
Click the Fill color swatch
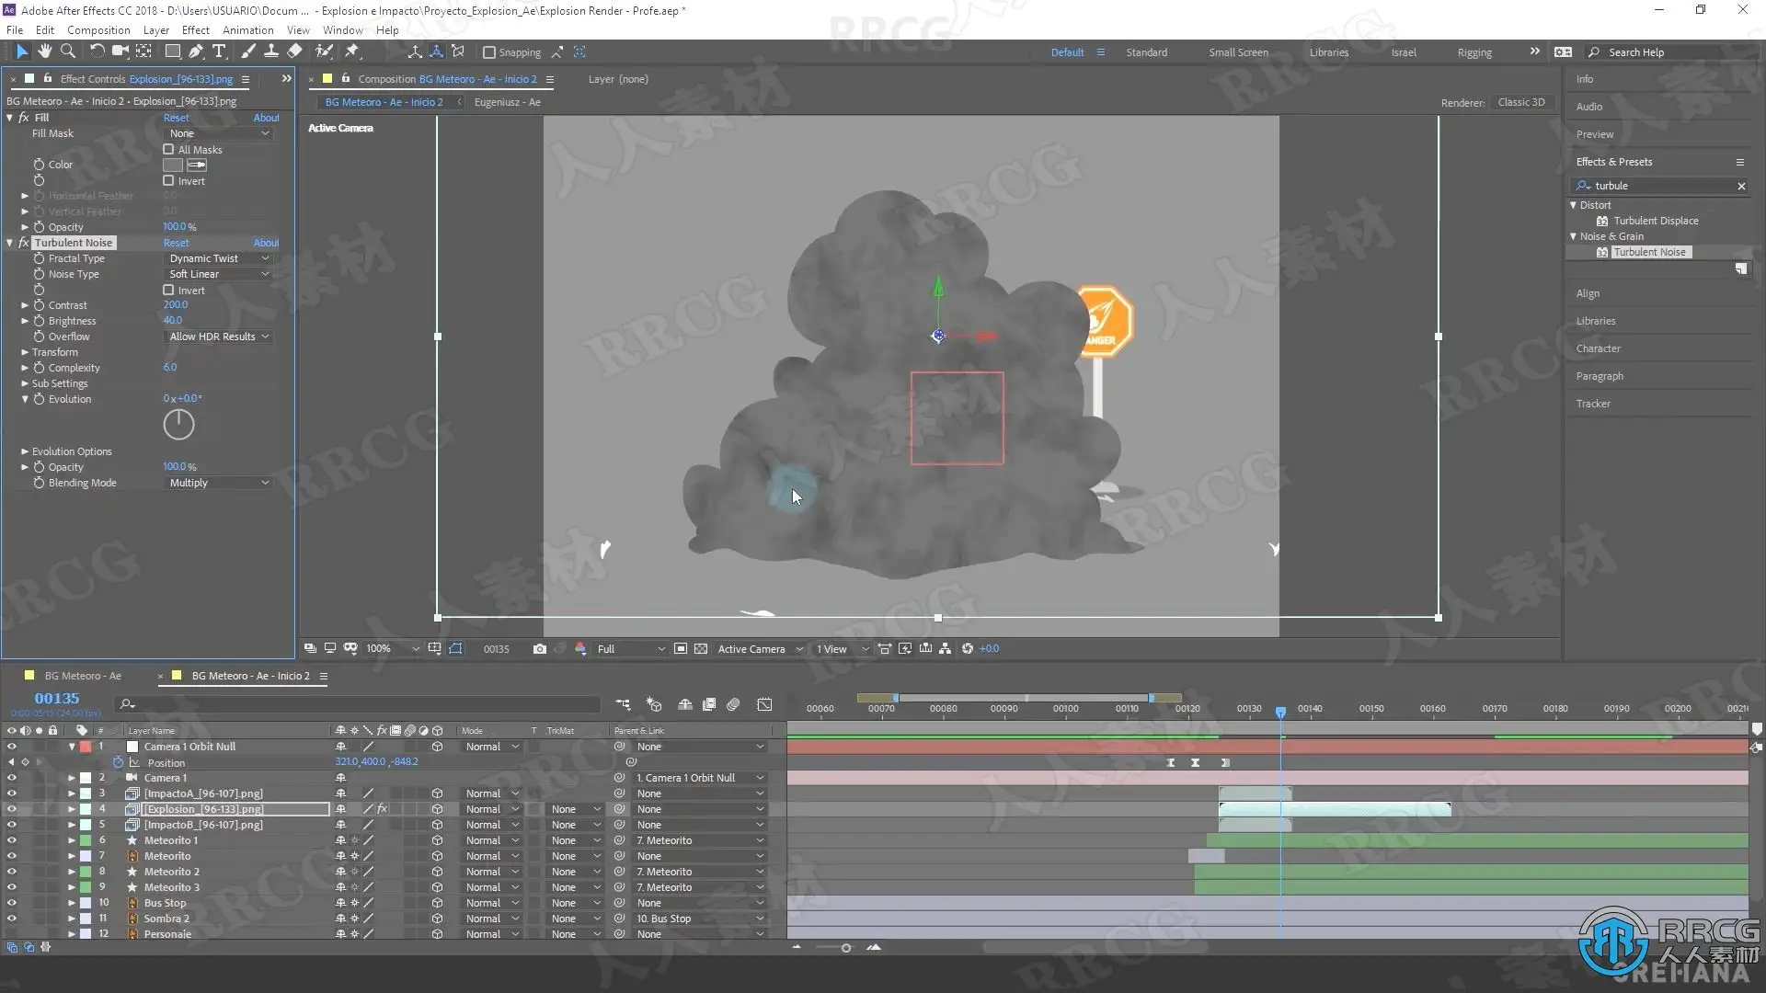click(x=172, y=165)
